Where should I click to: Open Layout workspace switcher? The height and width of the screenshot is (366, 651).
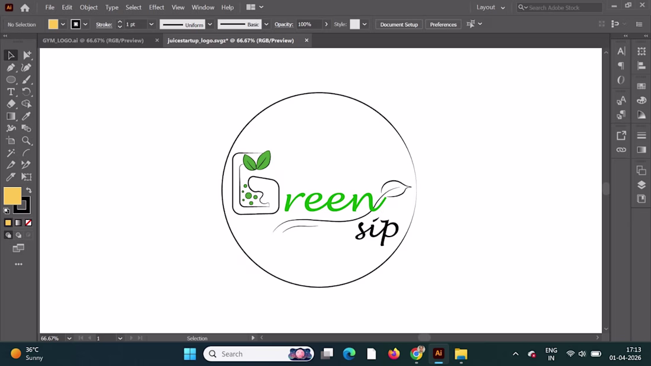point(491,8)
